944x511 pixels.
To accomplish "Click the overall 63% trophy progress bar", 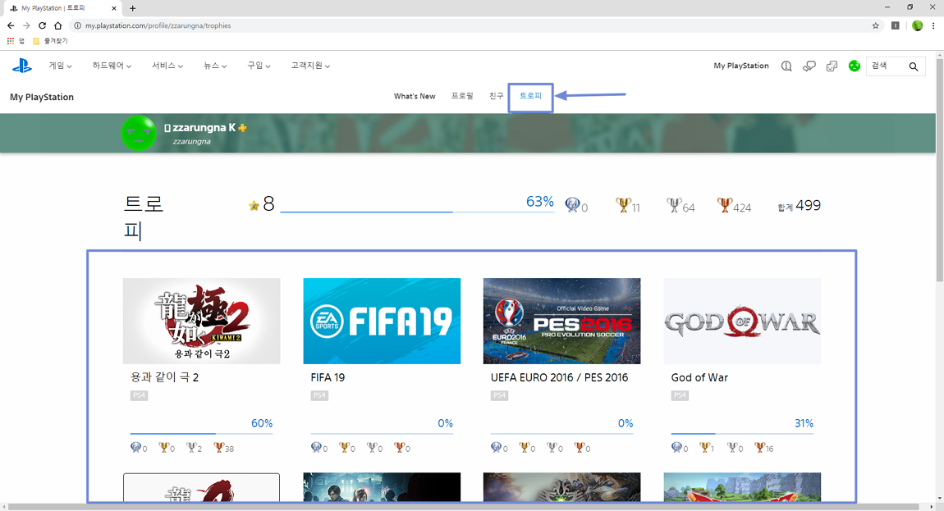I will coord(417,212).
